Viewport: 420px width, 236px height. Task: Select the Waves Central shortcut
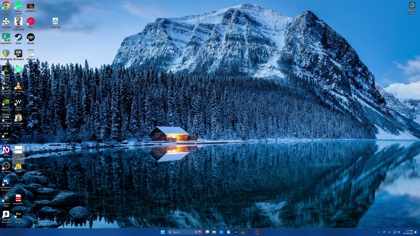click(x=18, y=104)
